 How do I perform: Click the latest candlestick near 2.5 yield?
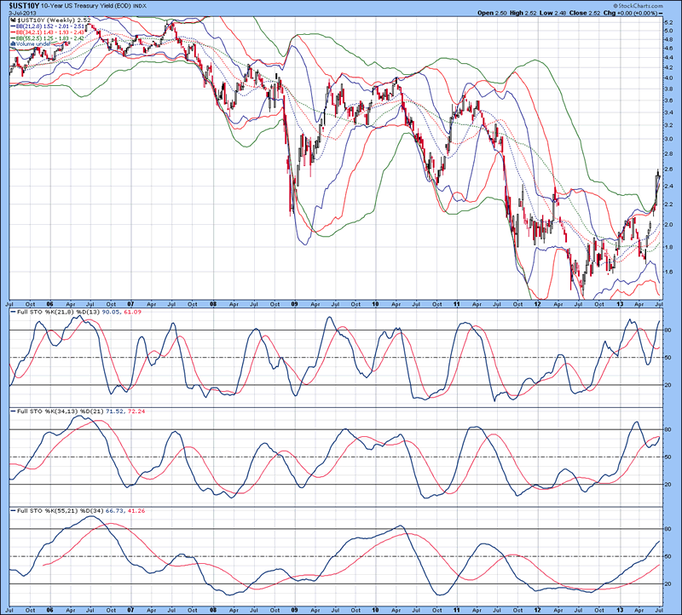(x=657, y=174)
